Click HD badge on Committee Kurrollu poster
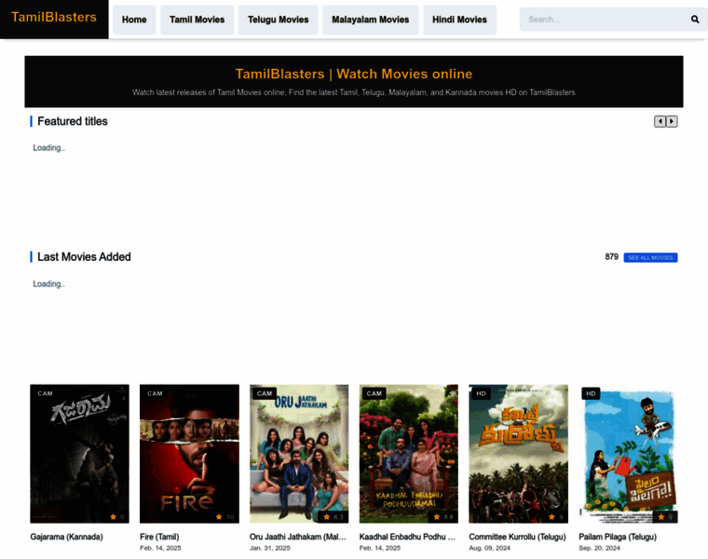Screen dimensions: 708x559 point(482,394)
